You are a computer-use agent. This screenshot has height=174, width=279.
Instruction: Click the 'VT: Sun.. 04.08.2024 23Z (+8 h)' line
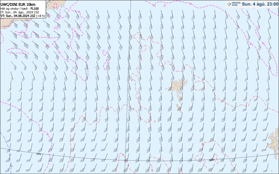click(x=23, y=16)
